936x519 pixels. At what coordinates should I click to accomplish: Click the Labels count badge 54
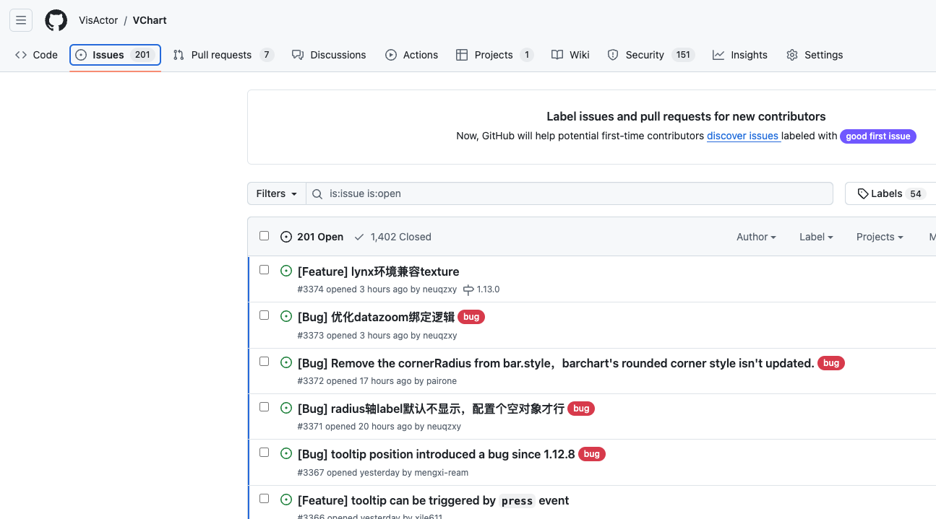tap(916, 193)
